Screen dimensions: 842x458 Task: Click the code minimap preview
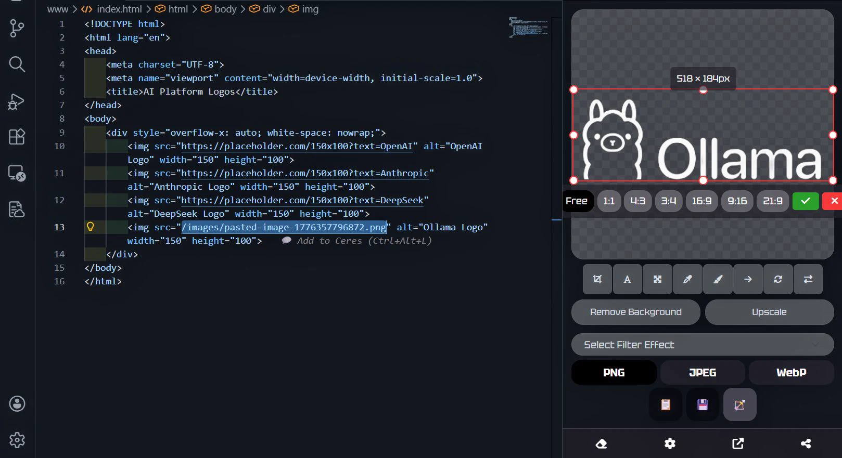[528, 27]
